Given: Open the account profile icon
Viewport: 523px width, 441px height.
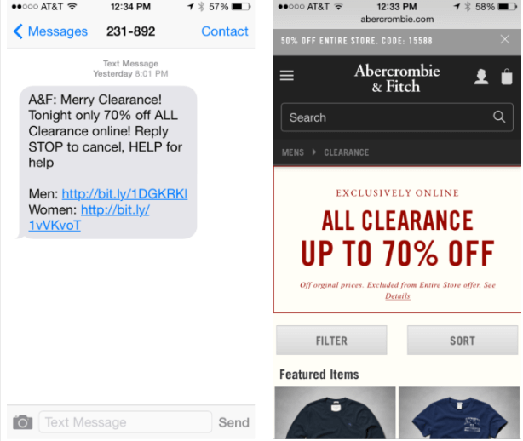Looking at the screenshot, I should click(481, 77).
